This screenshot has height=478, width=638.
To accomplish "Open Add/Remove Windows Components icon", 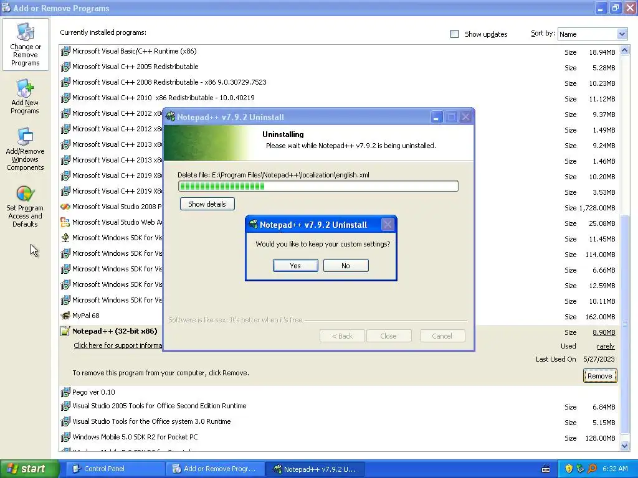I will pos(25,149).
